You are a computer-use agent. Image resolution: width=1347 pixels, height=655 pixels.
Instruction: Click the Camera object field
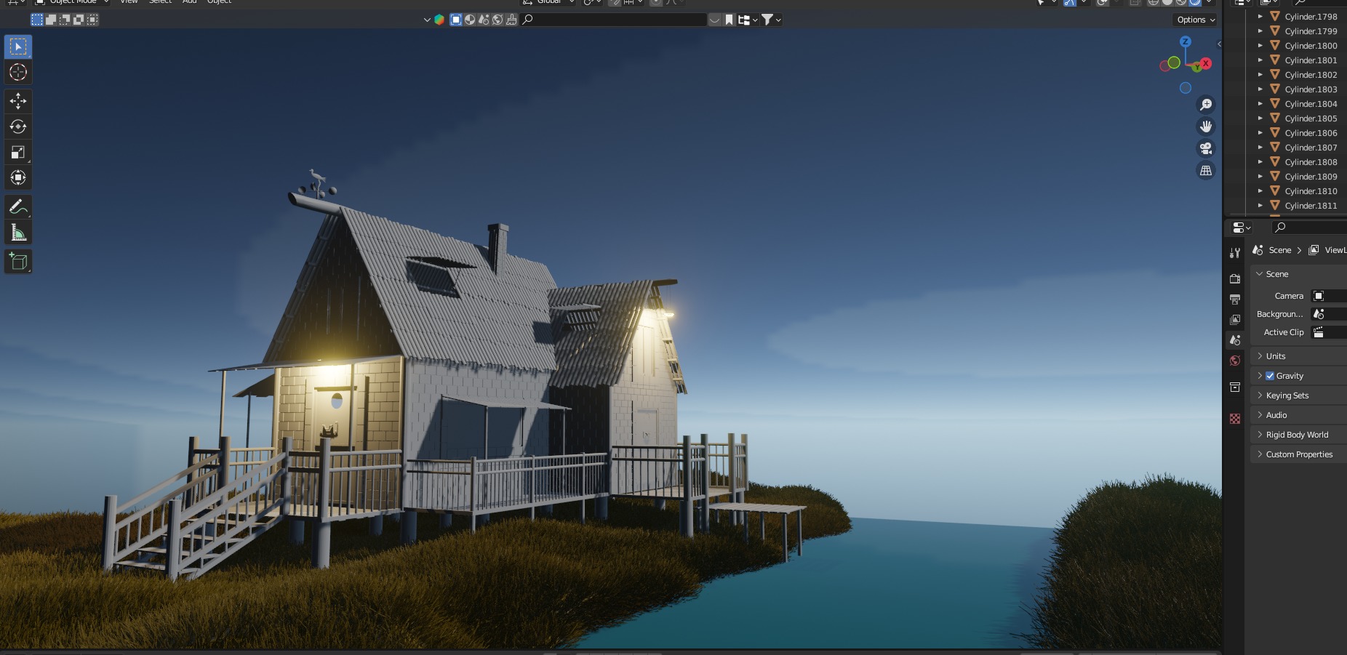click(x=1329, y=296)
